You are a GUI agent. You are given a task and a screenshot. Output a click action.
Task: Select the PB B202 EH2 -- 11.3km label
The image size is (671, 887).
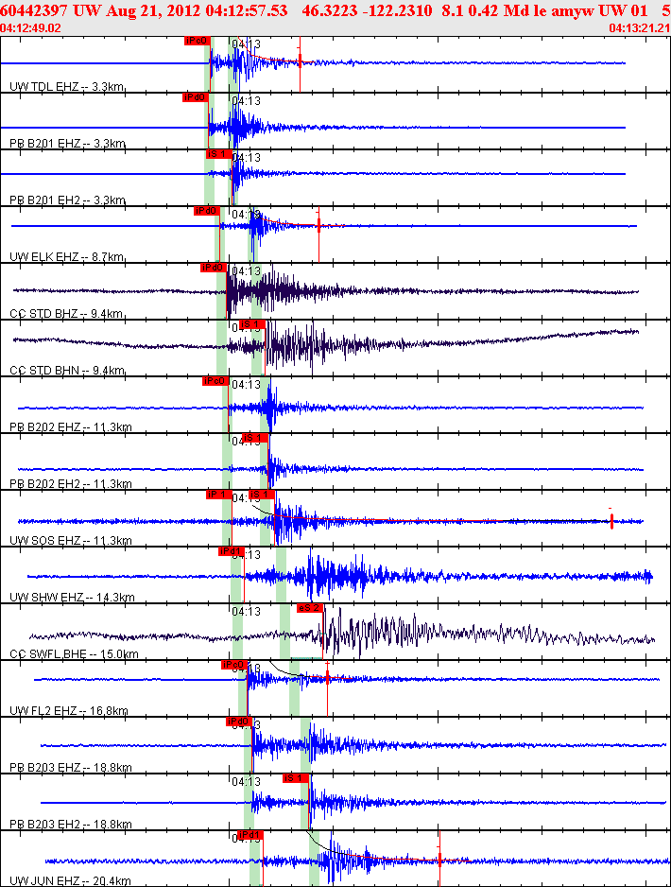tap(71, 483)
